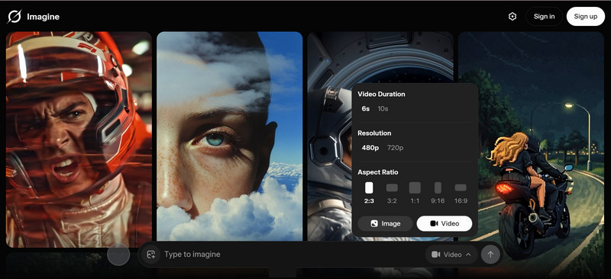Choose 480p resolution

(x=370, y=147)
